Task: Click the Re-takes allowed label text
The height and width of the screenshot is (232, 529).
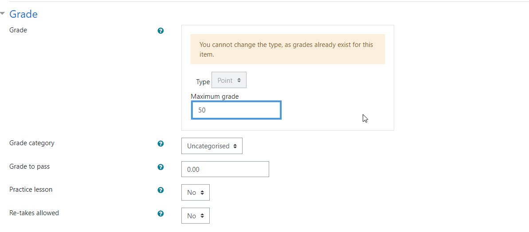Action: coord(34,213)
